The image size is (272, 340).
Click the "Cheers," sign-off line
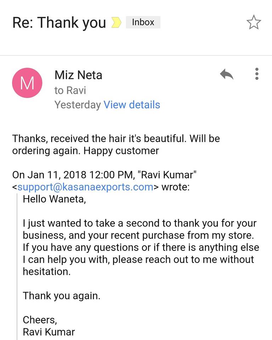pos(40,320)
